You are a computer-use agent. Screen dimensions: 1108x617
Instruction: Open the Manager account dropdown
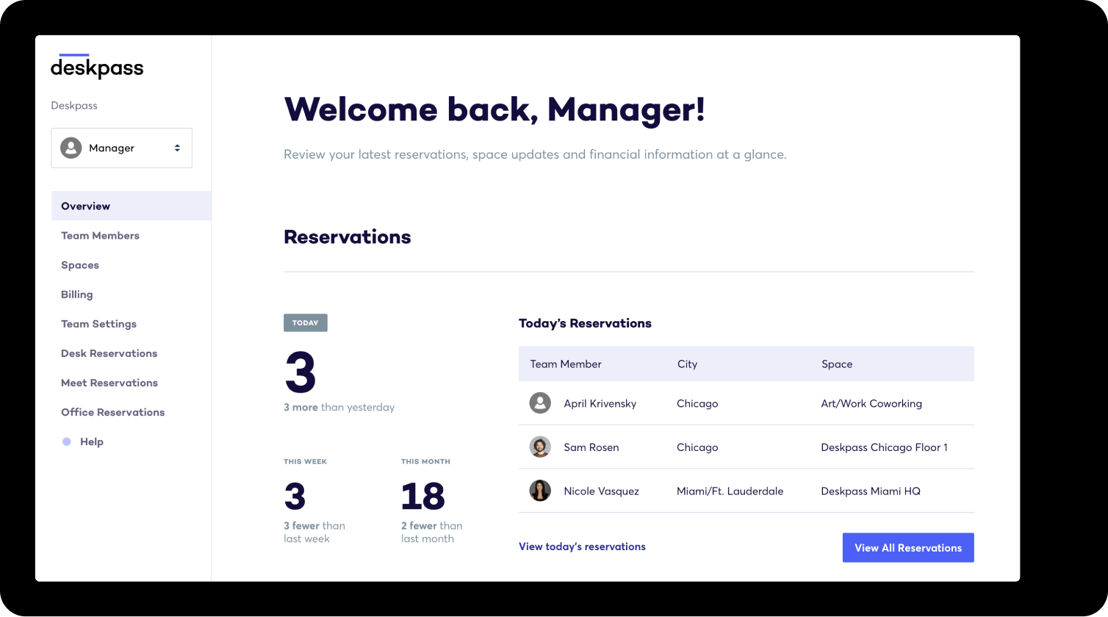121,148
